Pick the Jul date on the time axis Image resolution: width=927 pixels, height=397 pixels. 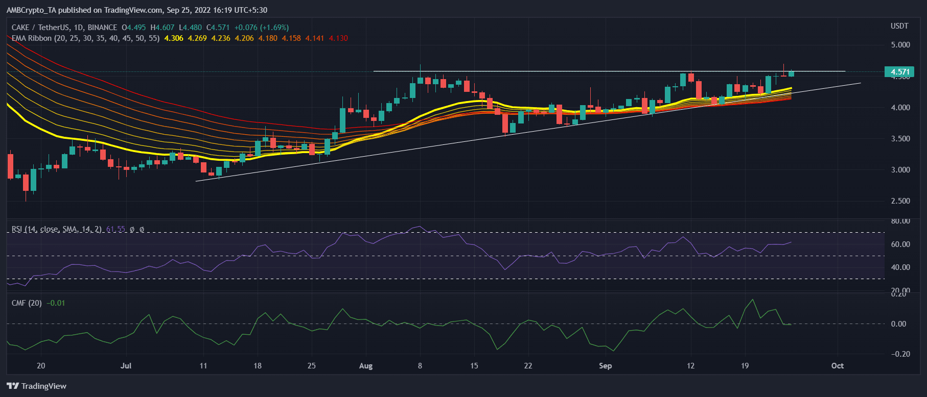pos(126,366)
